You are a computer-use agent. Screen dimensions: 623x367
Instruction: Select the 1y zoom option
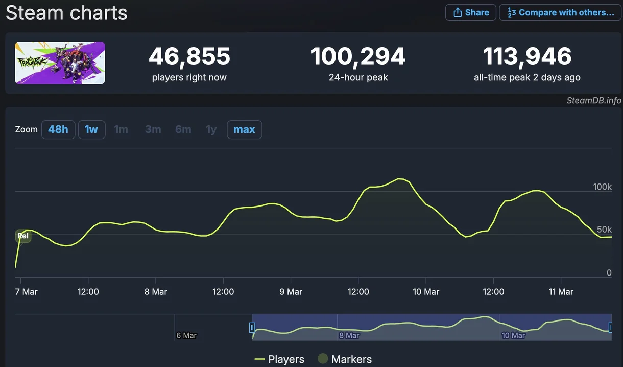(x=211, y=129)
